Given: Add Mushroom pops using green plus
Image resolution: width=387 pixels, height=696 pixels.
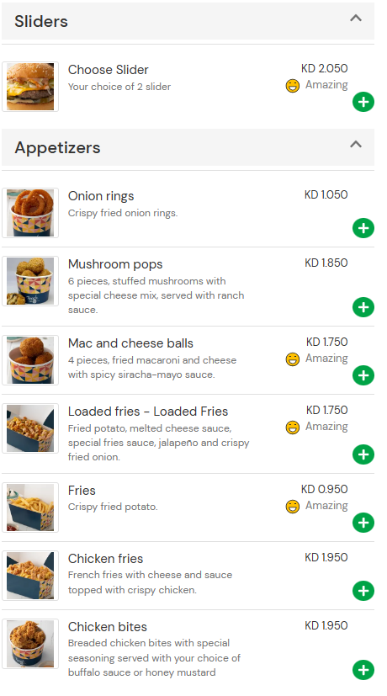Looking at the screenshot, I should click(363, 306).
